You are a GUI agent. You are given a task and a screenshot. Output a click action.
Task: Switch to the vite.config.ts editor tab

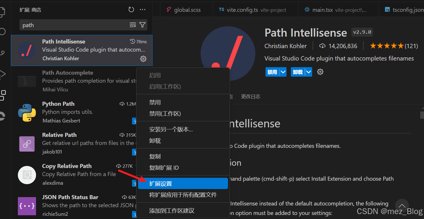coord(255,10)
